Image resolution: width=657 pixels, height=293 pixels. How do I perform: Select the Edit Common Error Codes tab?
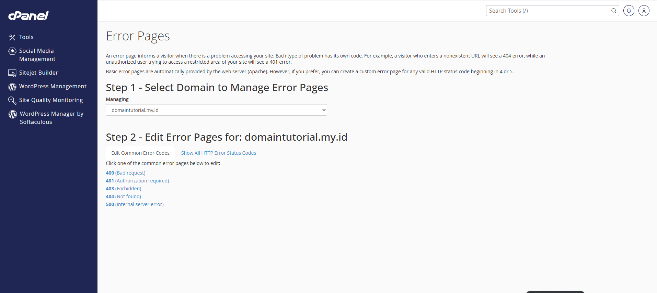point(140,153)
